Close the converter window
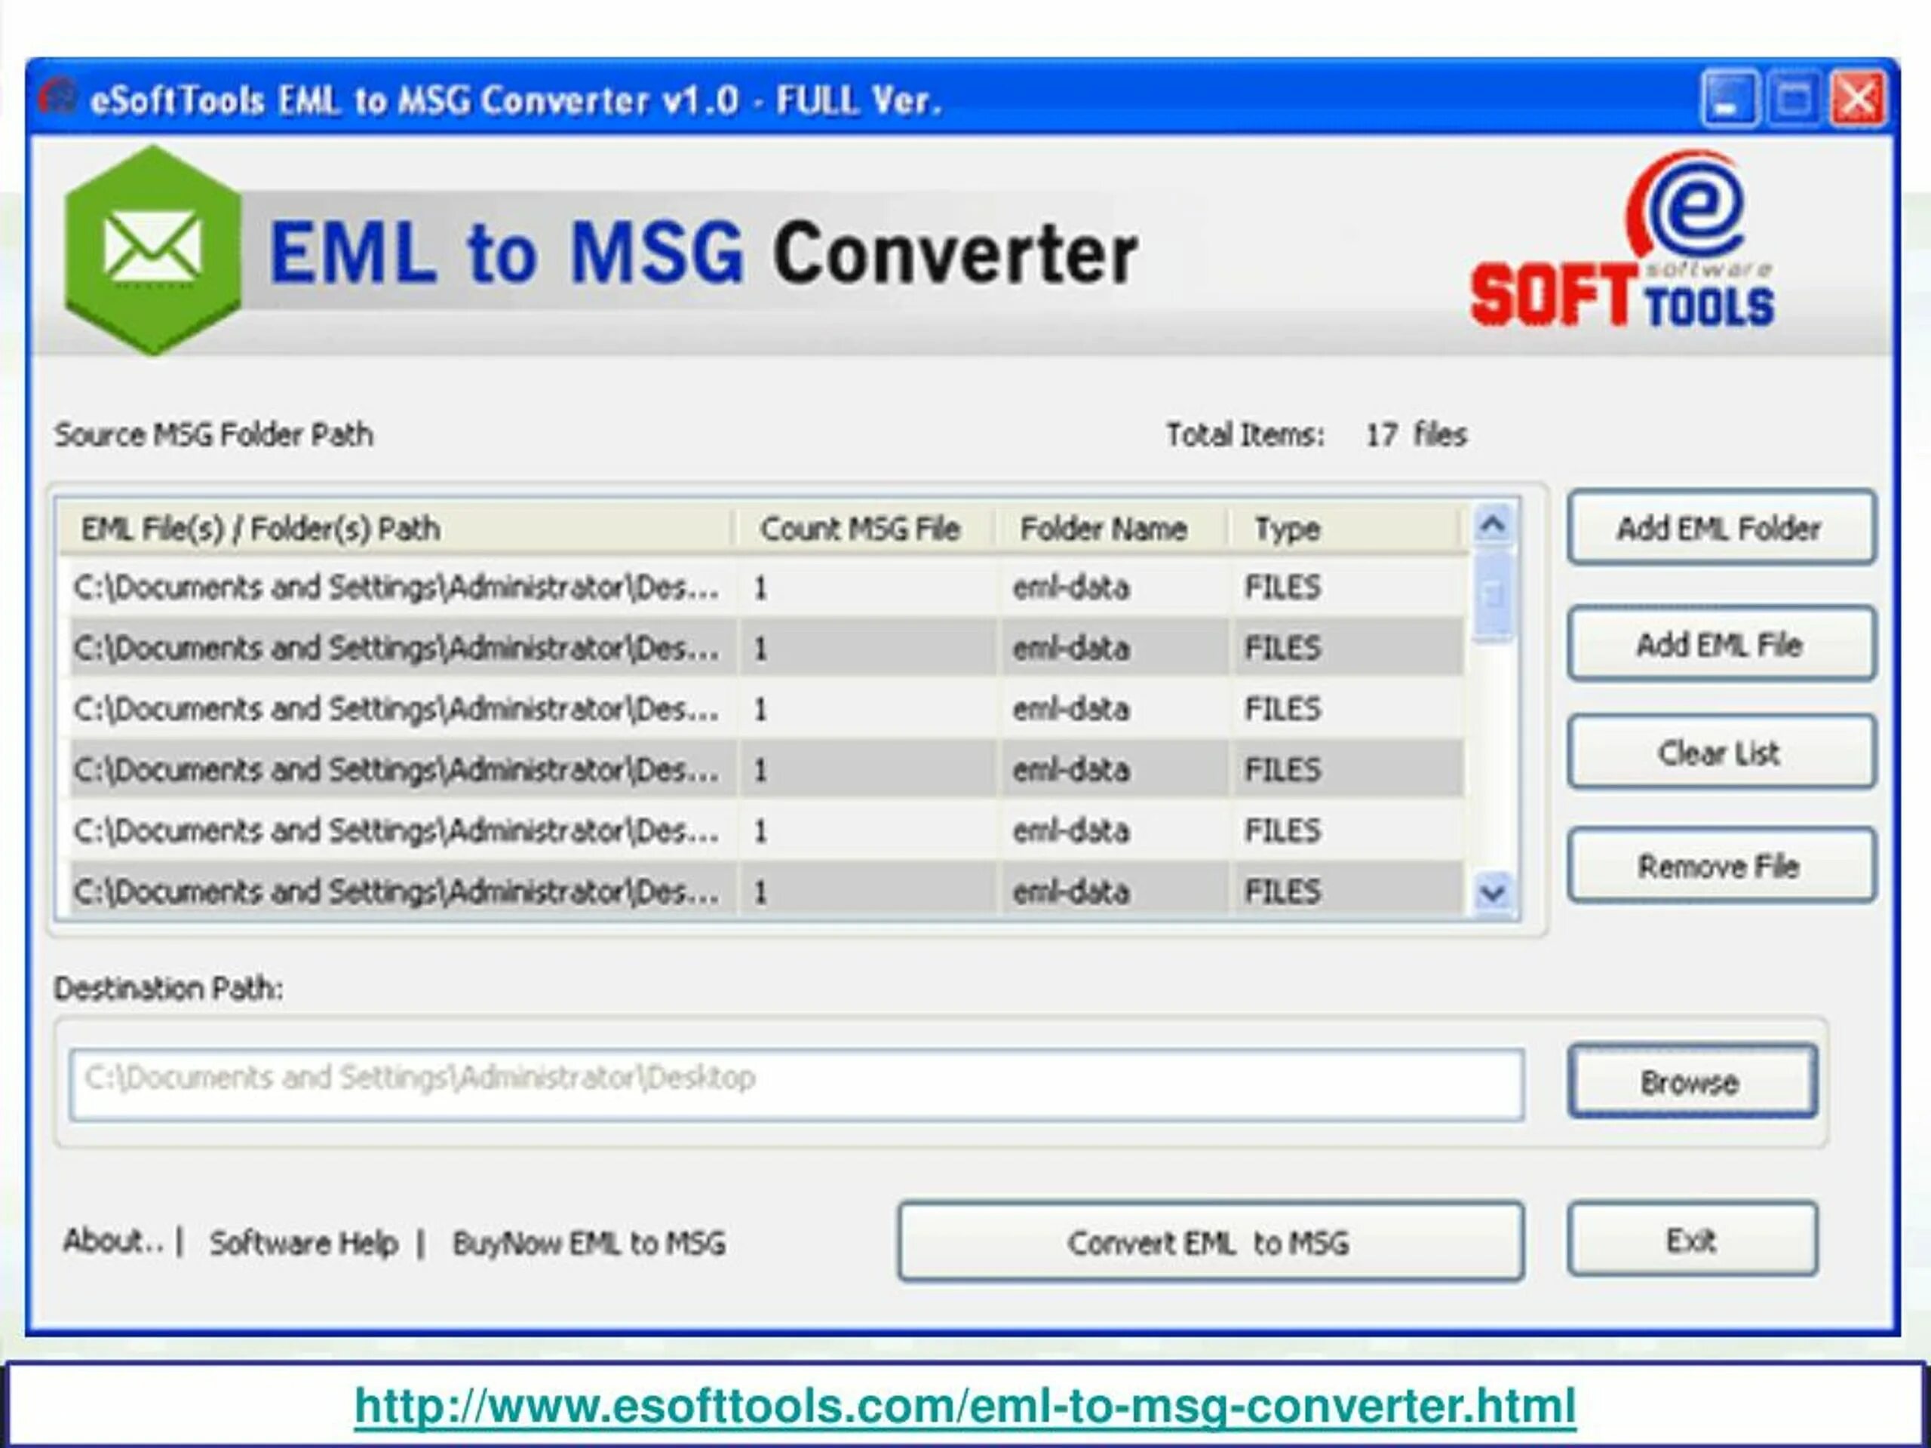Screen dimensions: 1931x1448 point(1858,99)
